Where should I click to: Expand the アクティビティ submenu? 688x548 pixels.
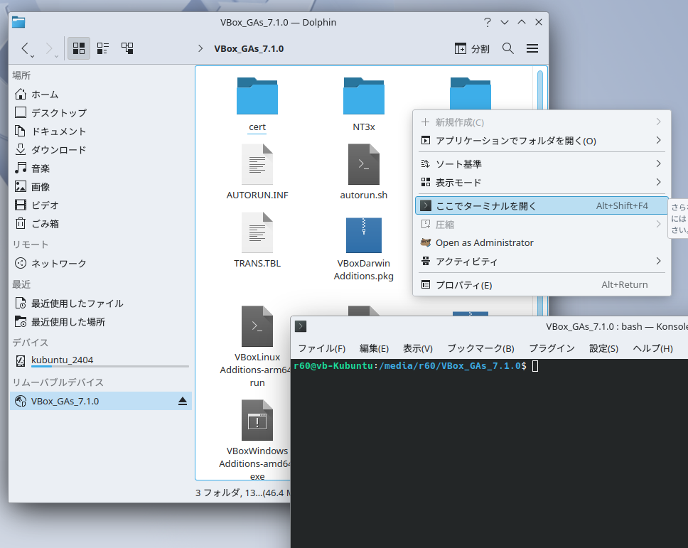[467, 262]
